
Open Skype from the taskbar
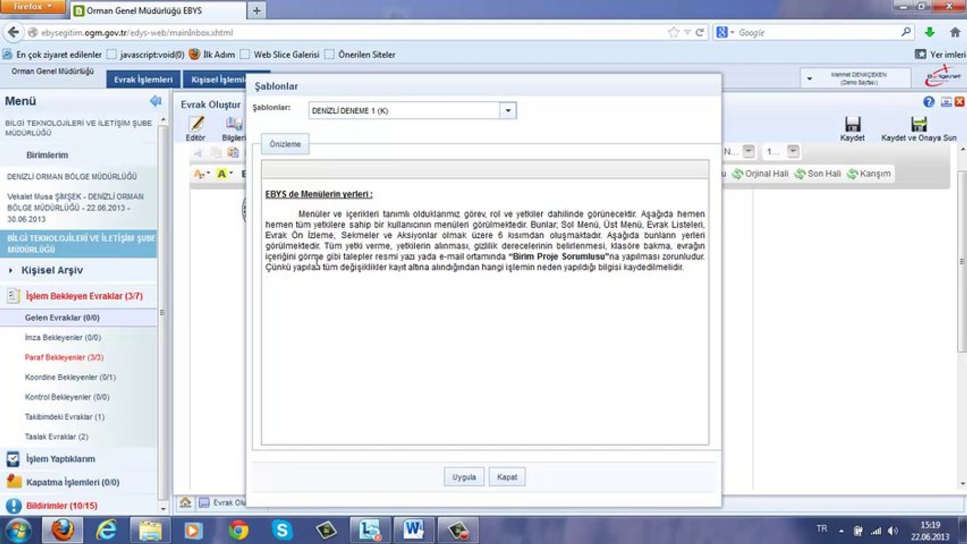tap(282, 530)
